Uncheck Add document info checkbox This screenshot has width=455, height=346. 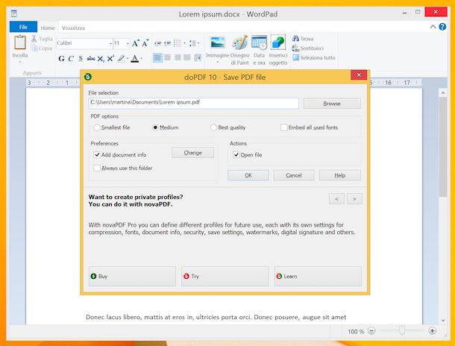pyautogui.click(x=97, y=154)
